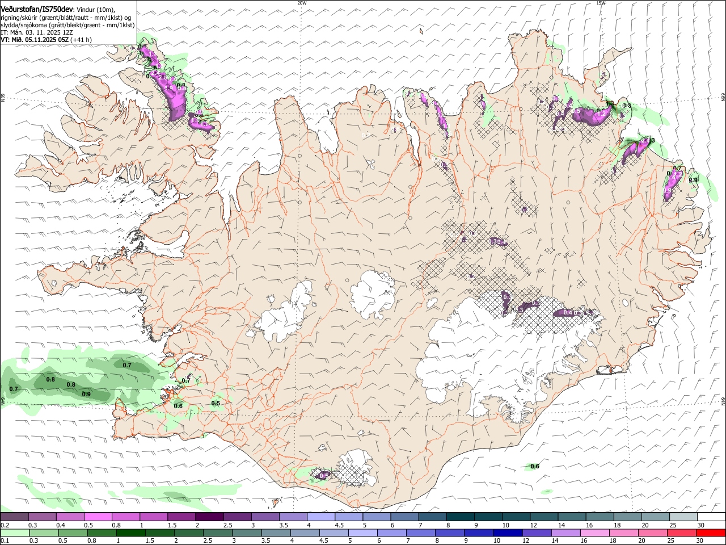Click the bright red lower-legend swatch after 30
Screen dimensions: 726x545
coord(710,533)
